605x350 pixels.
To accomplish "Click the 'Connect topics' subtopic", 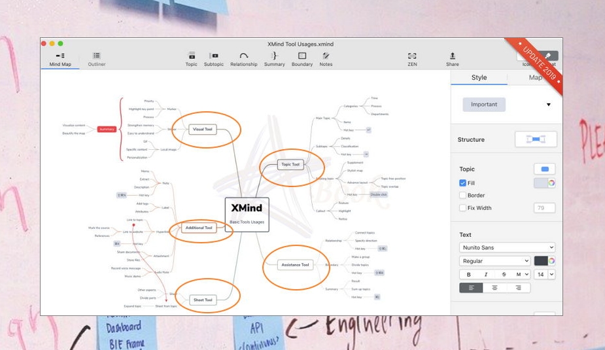I will click(365, 233).
